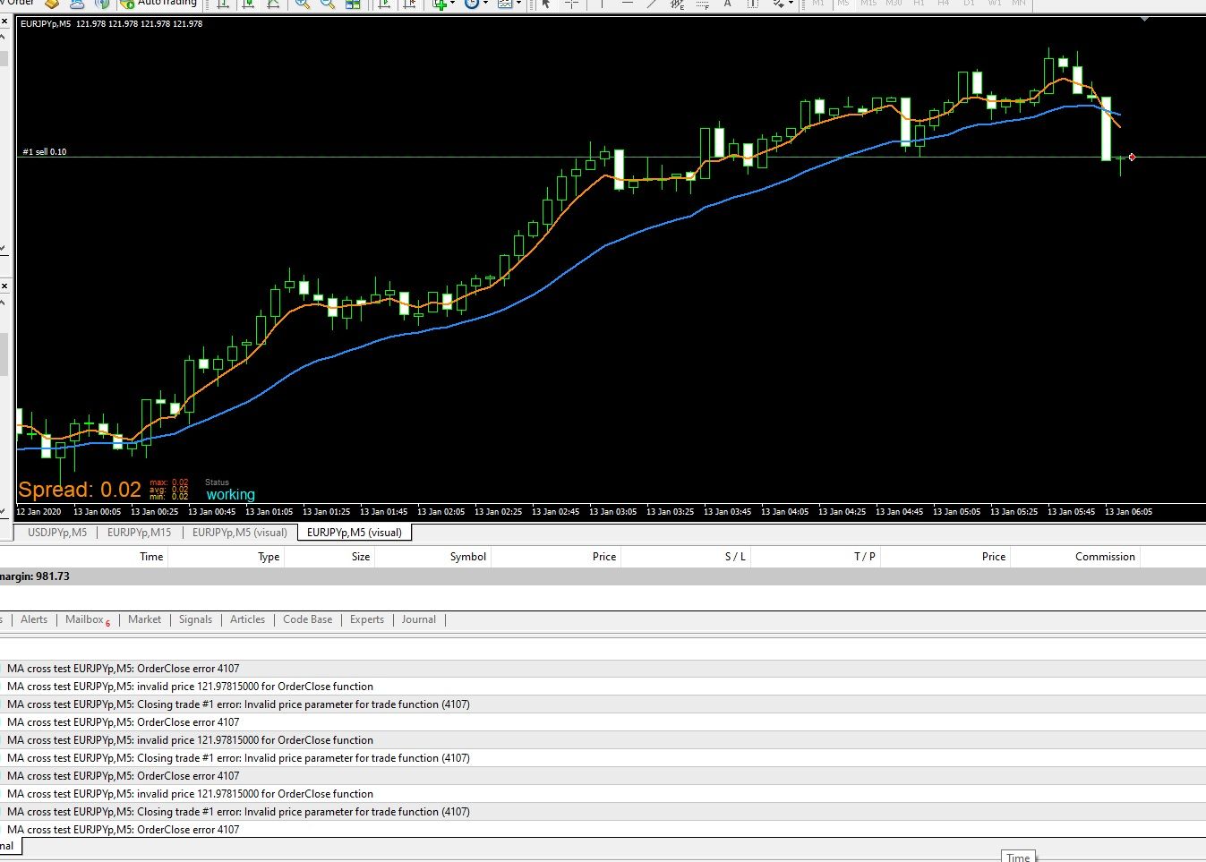Image resolution: width=1206 pixels, height=862 pixels.
Task: Click the EURJPYp,M5 chart title quote text
Action: [111, 24]
